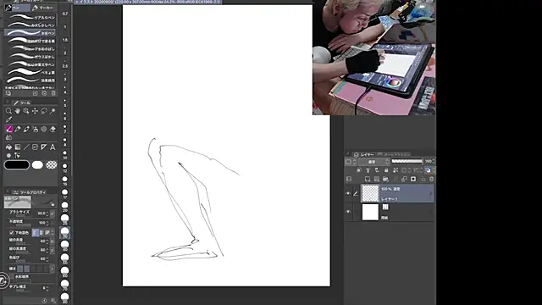The width and height of the screenshot is (542, 305).
Task: Select the Lasso selection tool
Action: [44, 111]
